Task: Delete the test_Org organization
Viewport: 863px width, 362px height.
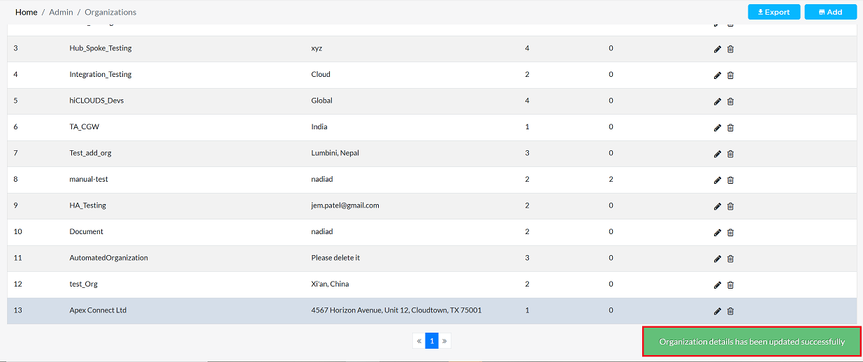Action: tap(730, 285)
